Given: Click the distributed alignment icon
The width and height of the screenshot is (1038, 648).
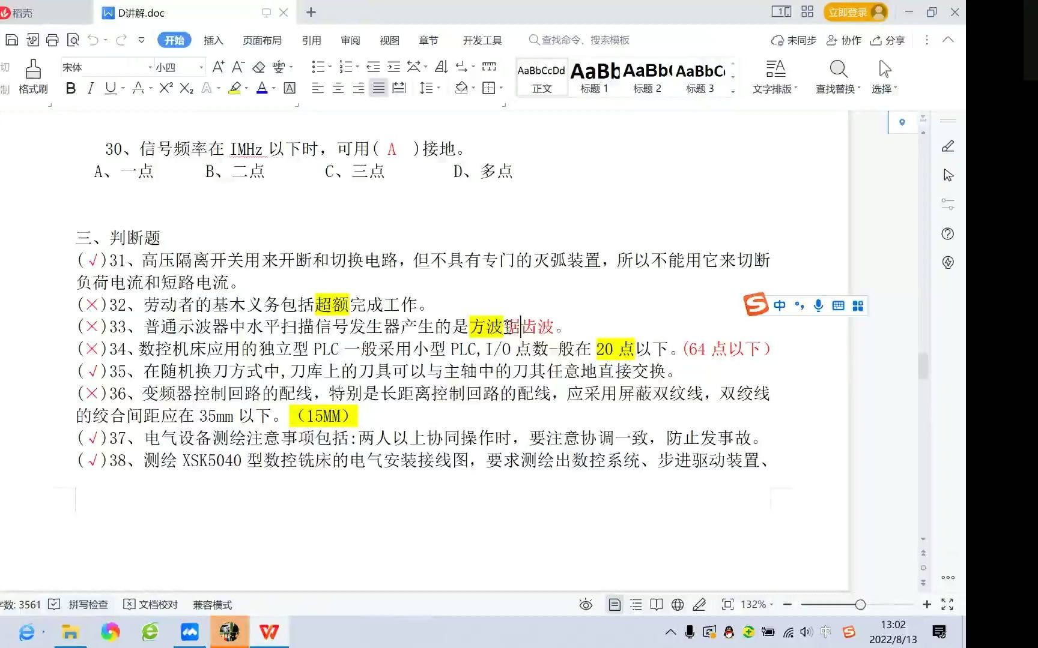Looking at the screenshot, I should point(399,88).
